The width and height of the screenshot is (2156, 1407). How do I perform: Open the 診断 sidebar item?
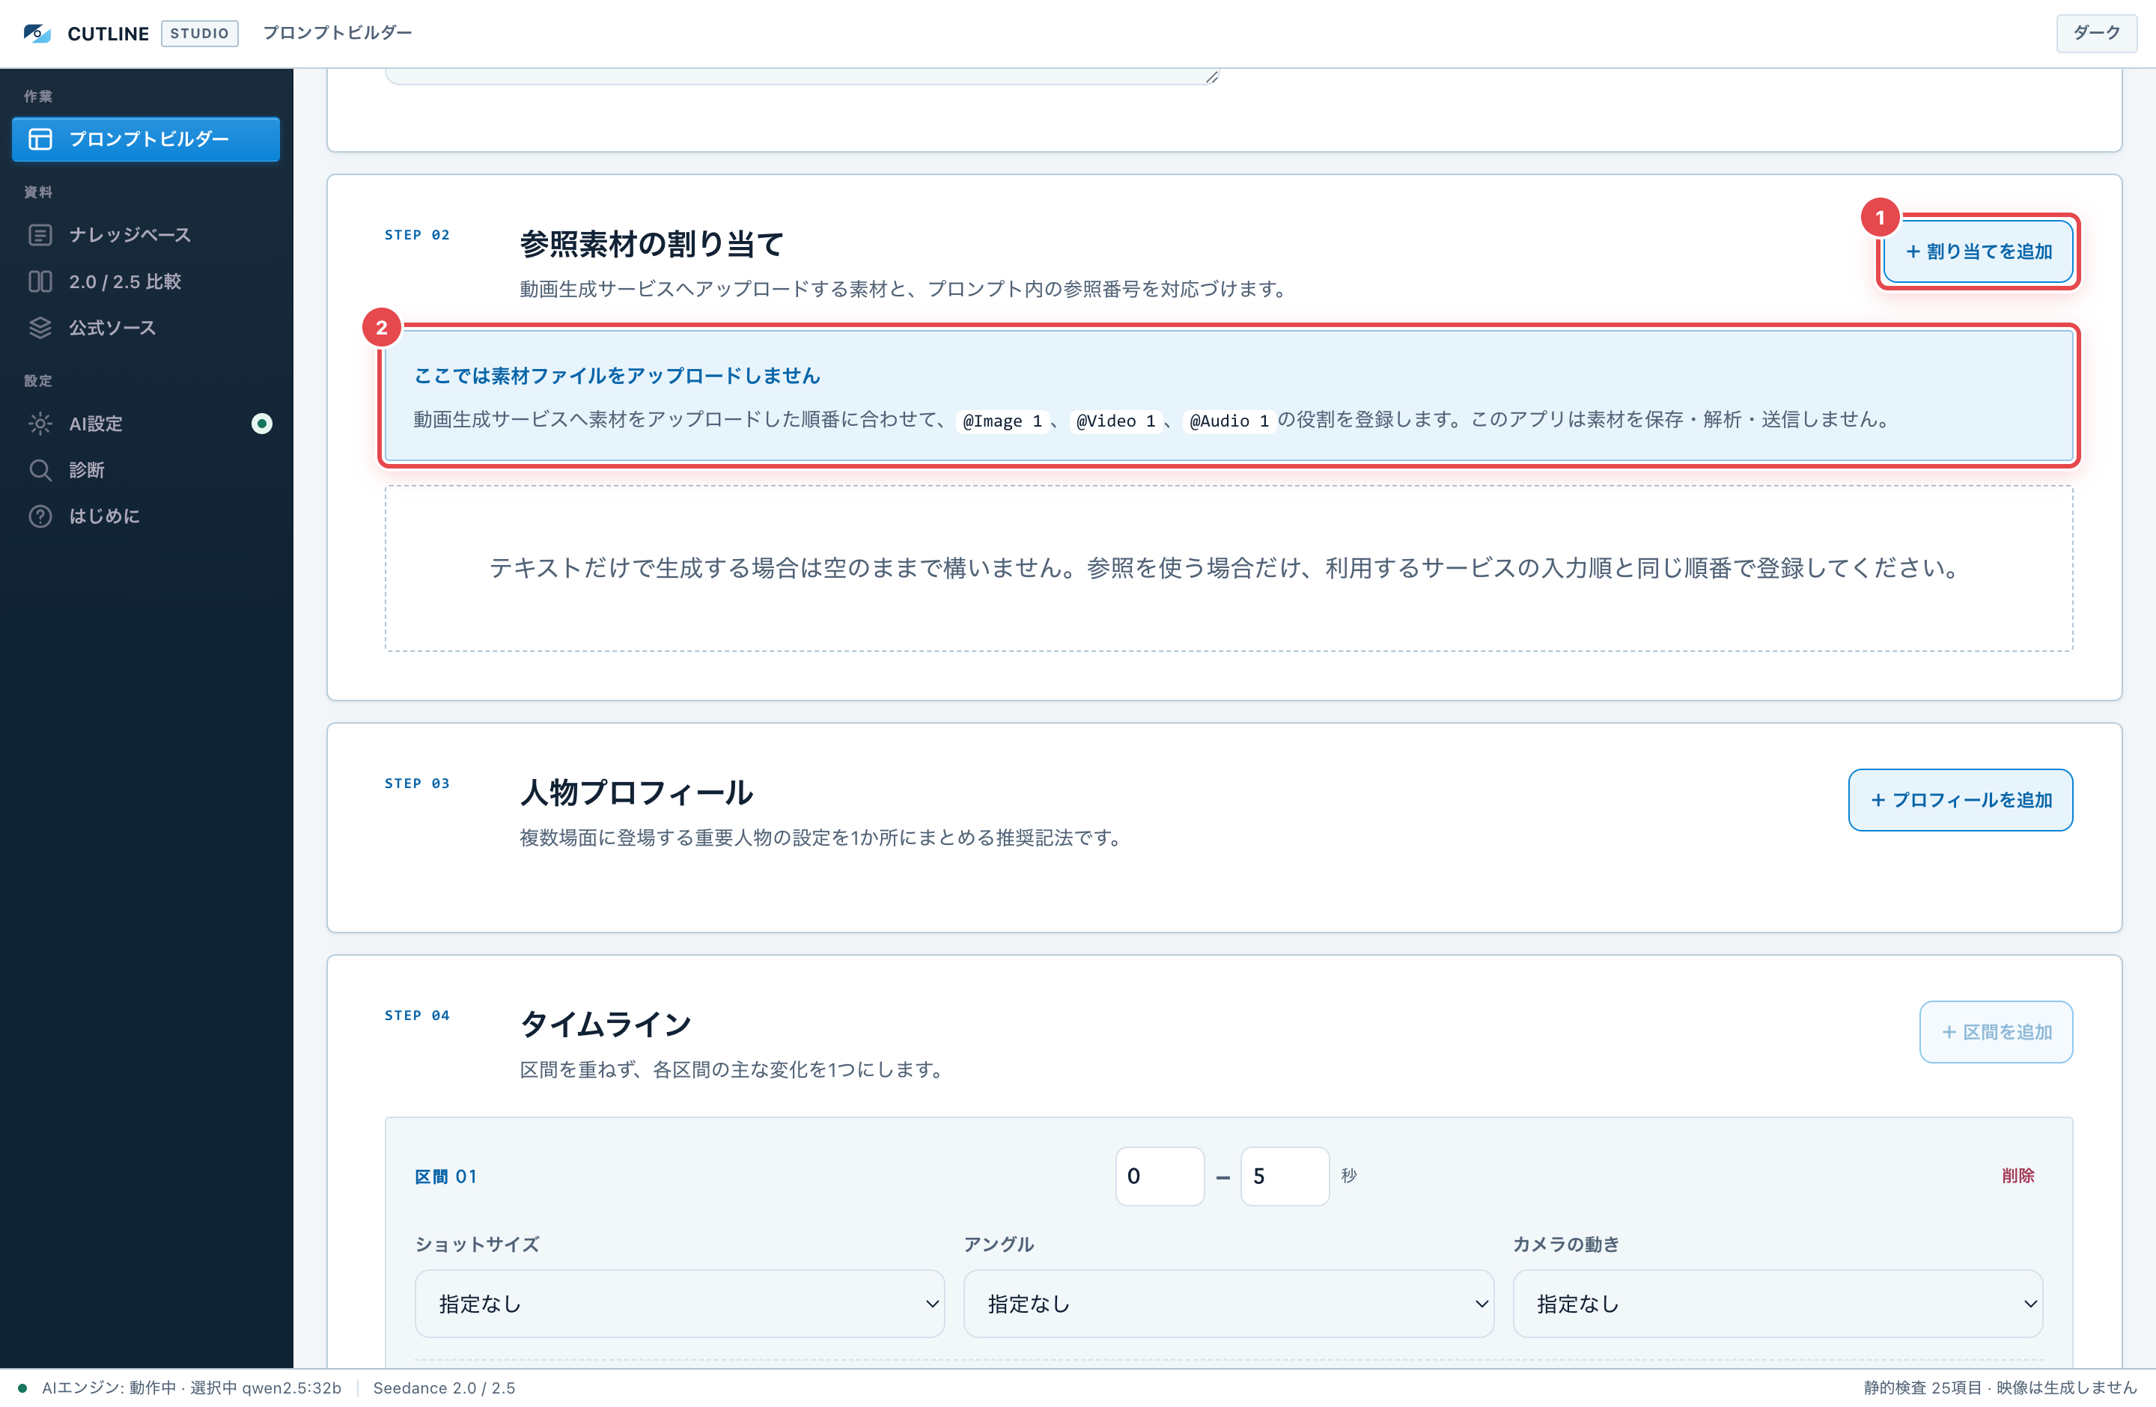pos(146,469)
